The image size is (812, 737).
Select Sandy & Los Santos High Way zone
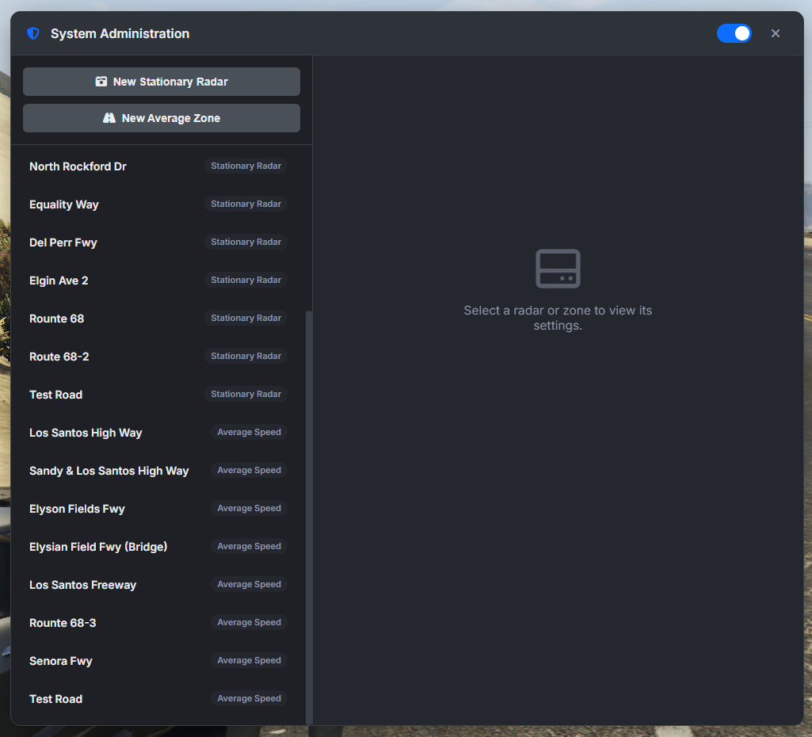pyautogui.click(x=158, y=471)
